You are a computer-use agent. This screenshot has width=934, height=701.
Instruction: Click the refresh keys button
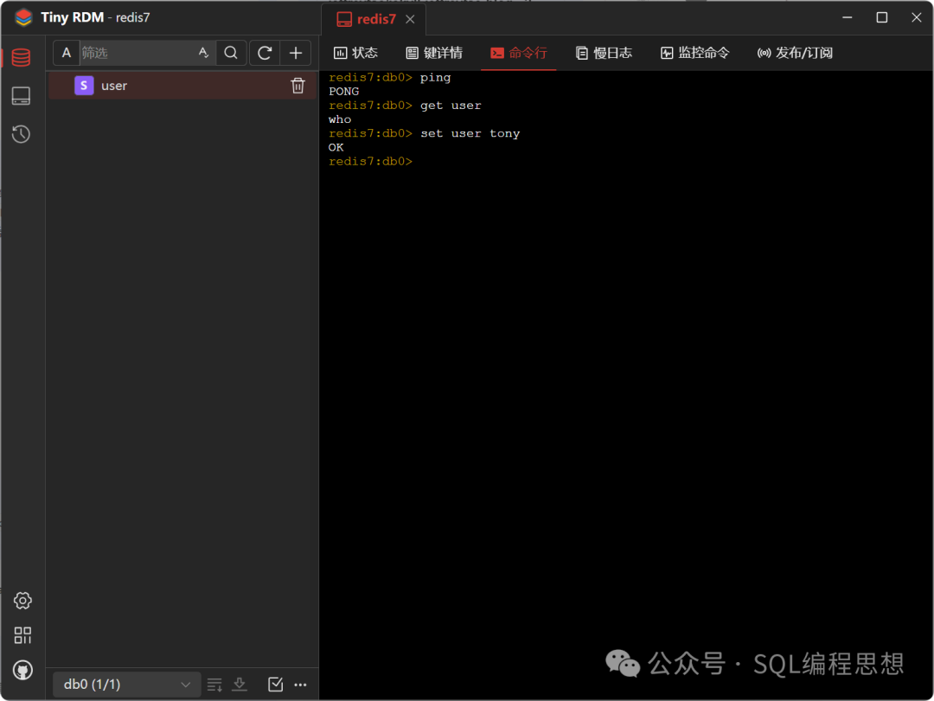tap(265, 53)
